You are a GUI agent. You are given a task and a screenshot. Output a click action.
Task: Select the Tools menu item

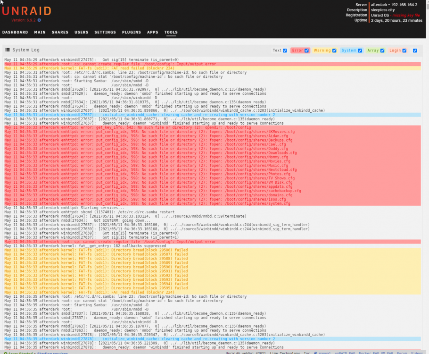(x=171, y=32)
